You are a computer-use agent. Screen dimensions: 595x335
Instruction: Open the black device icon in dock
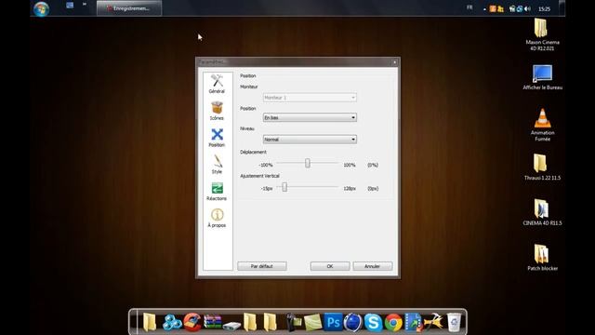pyautogui.click(x=293, y=322)
